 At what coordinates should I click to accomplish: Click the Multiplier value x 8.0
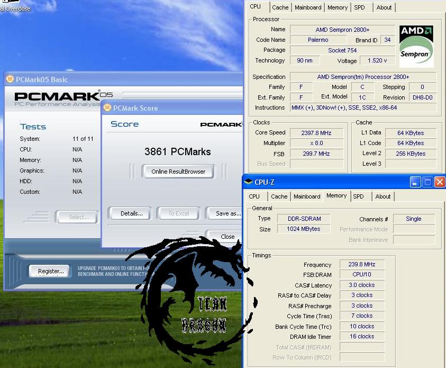point(316,143)
